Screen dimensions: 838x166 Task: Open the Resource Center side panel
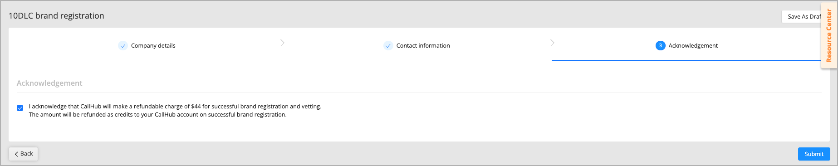coord(829,35)
